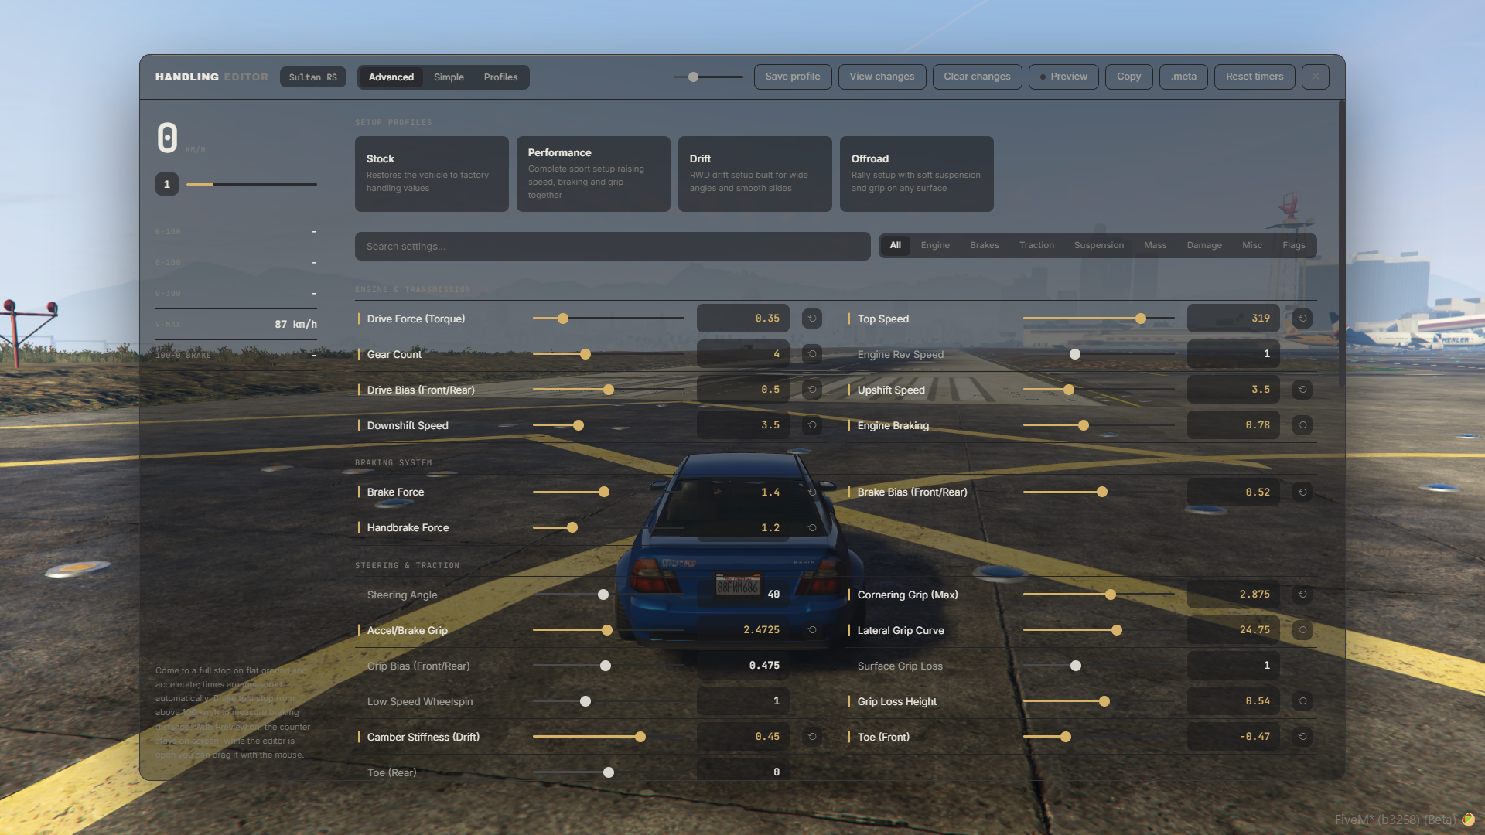Screen dimensions: 1485x835
Task: Open the Profiles tab
Action: (x=500, y=77)
